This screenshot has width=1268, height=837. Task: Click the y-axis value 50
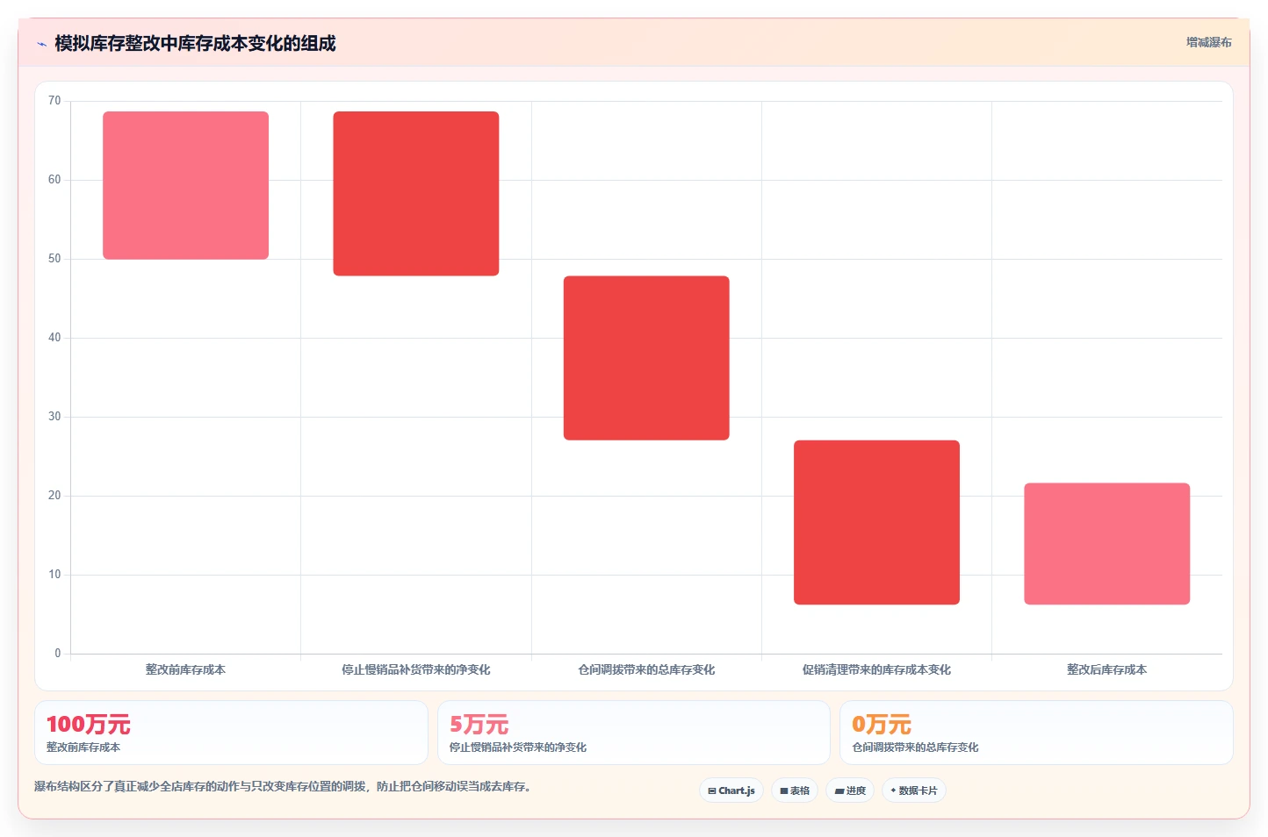(54, 259)
